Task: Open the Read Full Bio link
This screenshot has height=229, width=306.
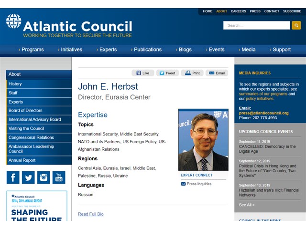Action: click(x=90, y=214)
